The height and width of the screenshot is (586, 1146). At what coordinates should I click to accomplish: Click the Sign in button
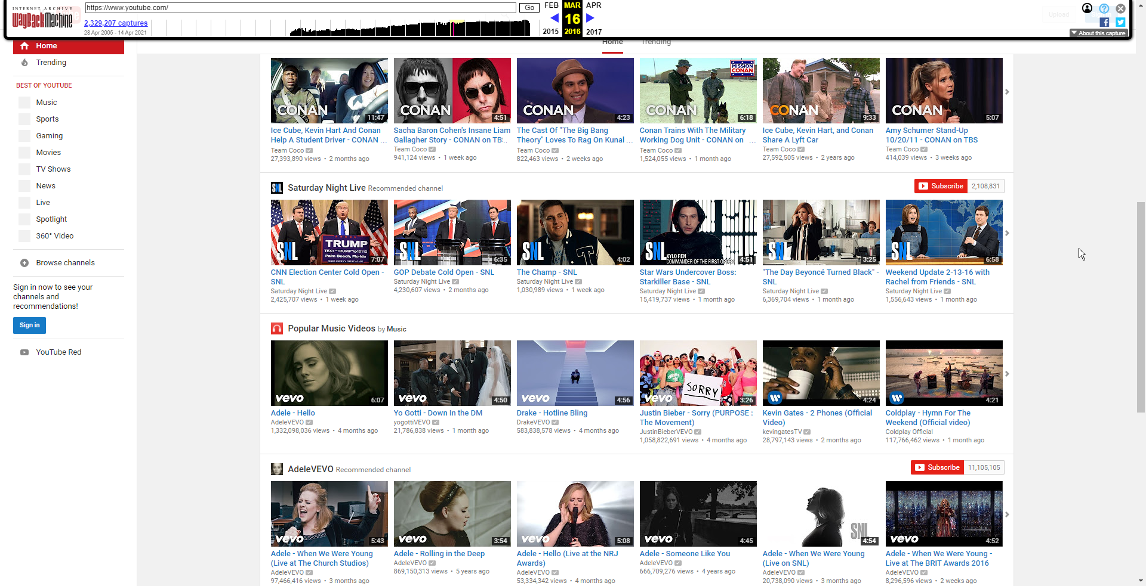coord(29,325)
